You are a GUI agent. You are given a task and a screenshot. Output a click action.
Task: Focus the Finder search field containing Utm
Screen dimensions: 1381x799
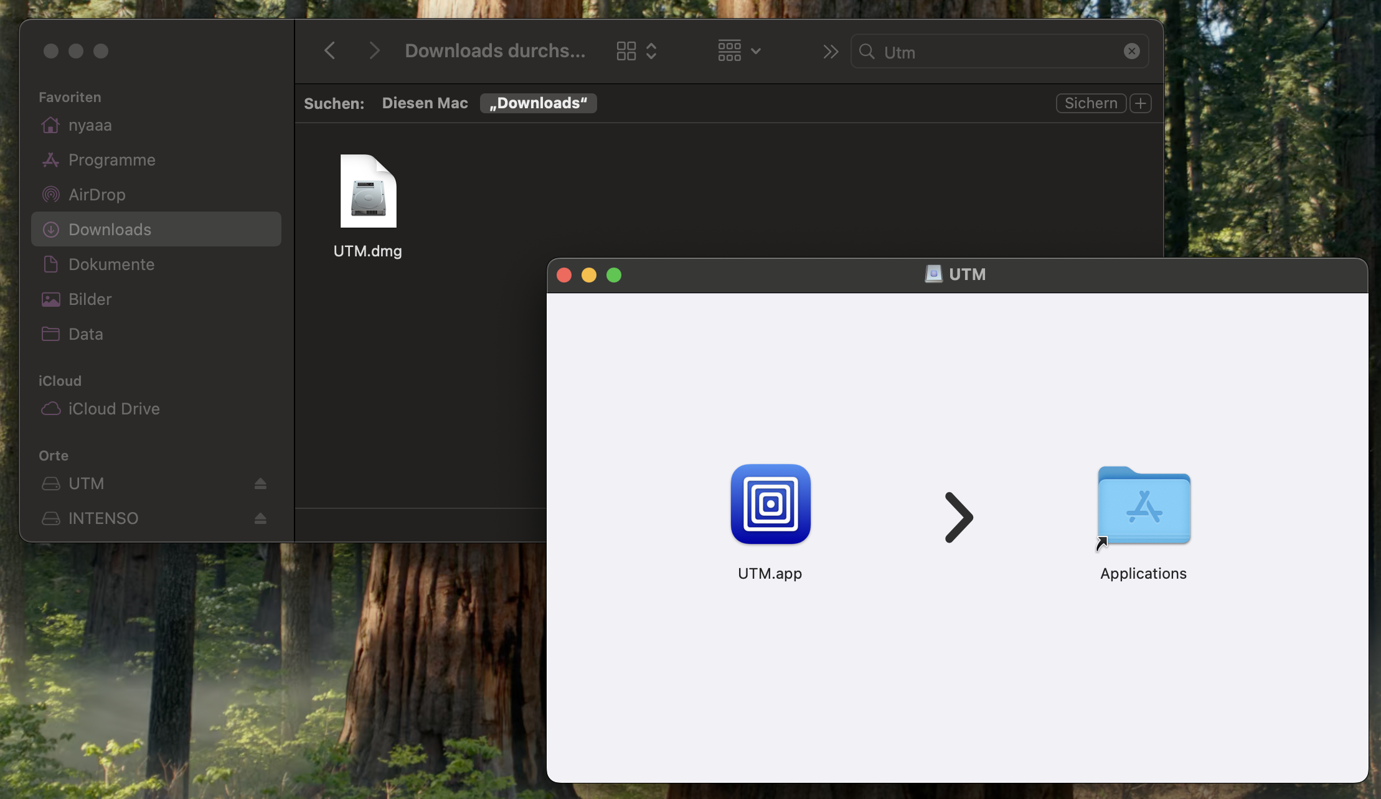(x=999, y=52)
